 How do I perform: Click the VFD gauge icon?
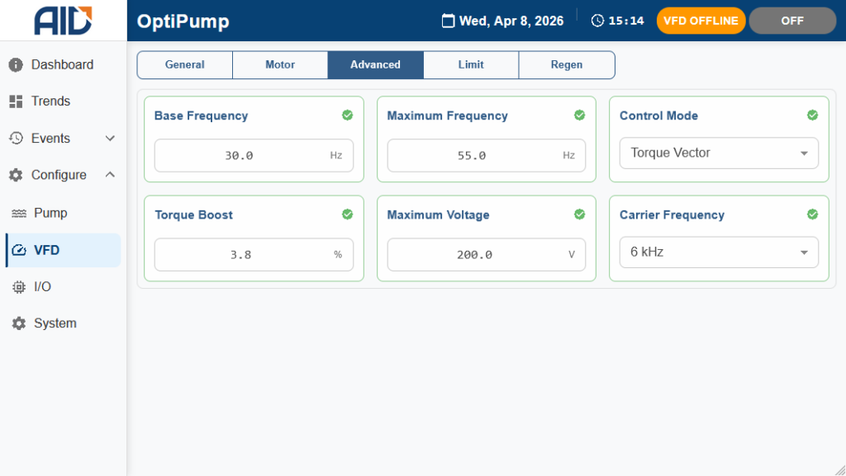(19, 250)
